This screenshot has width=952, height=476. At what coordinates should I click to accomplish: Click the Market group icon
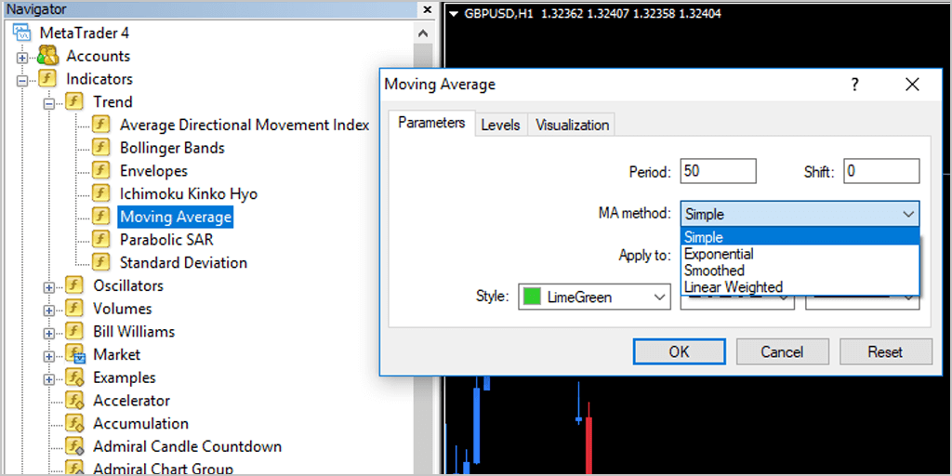tap(74, 354)
